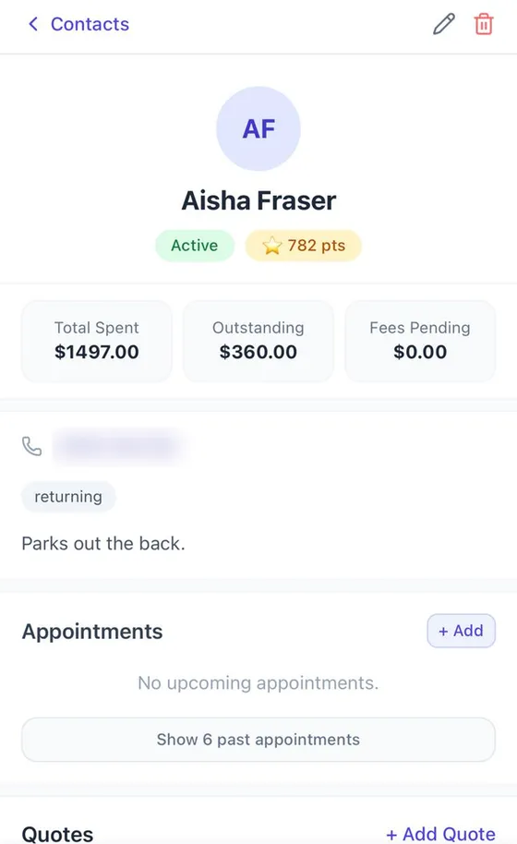Add a new appointment
This screenshot has height=844, width=517.
pos(461,631)
